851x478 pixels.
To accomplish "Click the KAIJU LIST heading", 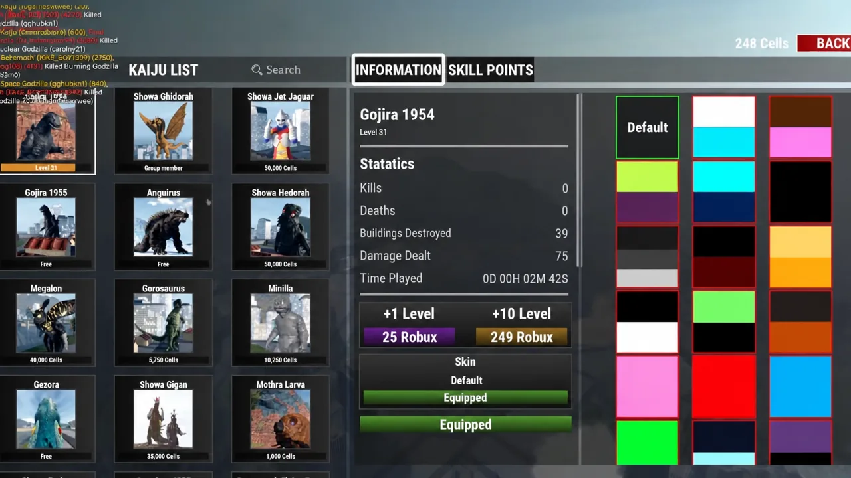I will [164, 70].
